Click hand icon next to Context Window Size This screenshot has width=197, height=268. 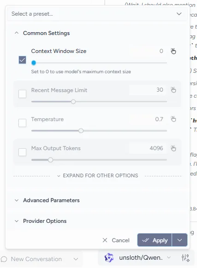173,51
